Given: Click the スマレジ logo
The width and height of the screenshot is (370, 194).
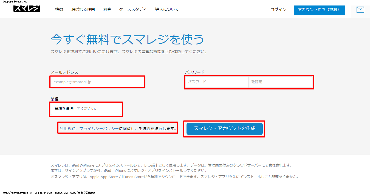Looking at the screenshot, I should 27,9.
